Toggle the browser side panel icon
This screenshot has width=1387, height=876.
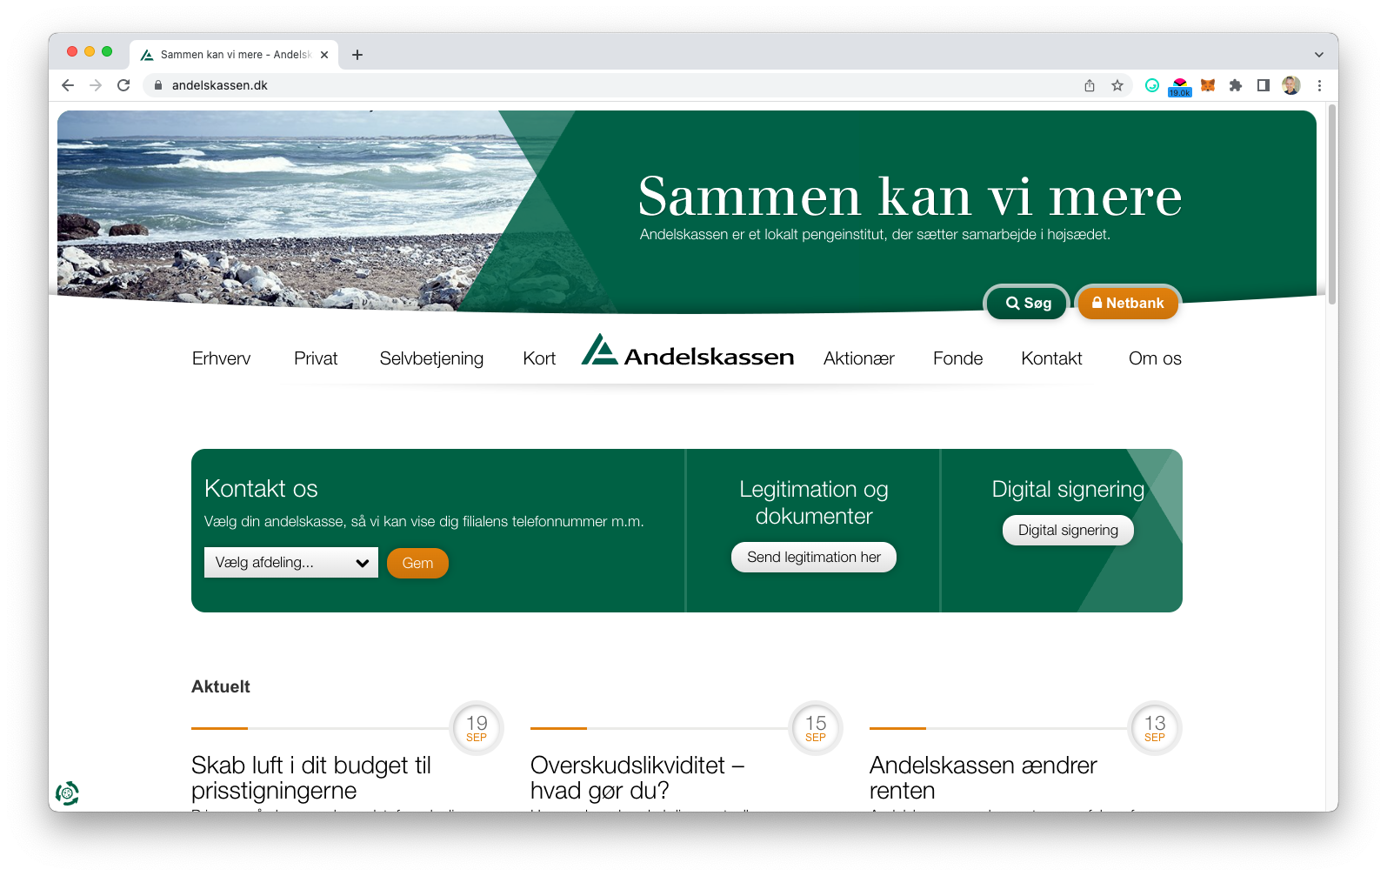(1264, 85)
